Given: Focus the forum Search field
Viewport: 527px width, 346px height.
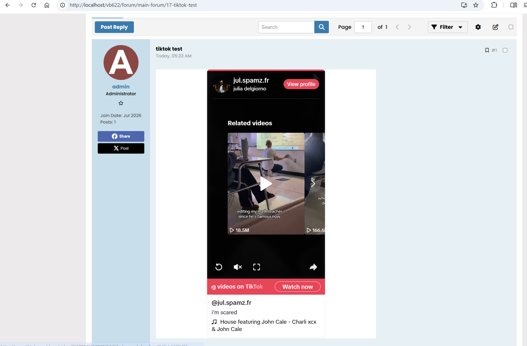Looking at the screenshot, I should point(286,27).
